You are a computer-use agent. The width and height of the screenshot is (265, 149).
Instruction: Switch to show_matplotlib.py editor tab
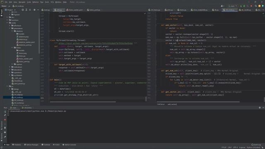(x=200, y=10)
